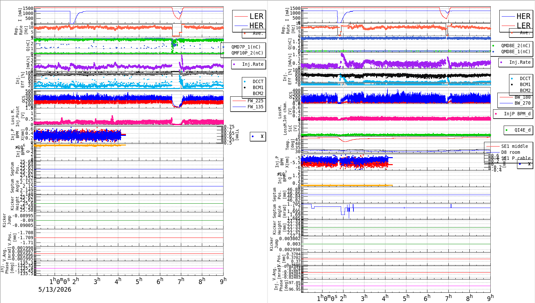The width and height of the screenshot is (535, 303).
Task: Select the BW_180 legend entry
Action: tap(522, 97)
